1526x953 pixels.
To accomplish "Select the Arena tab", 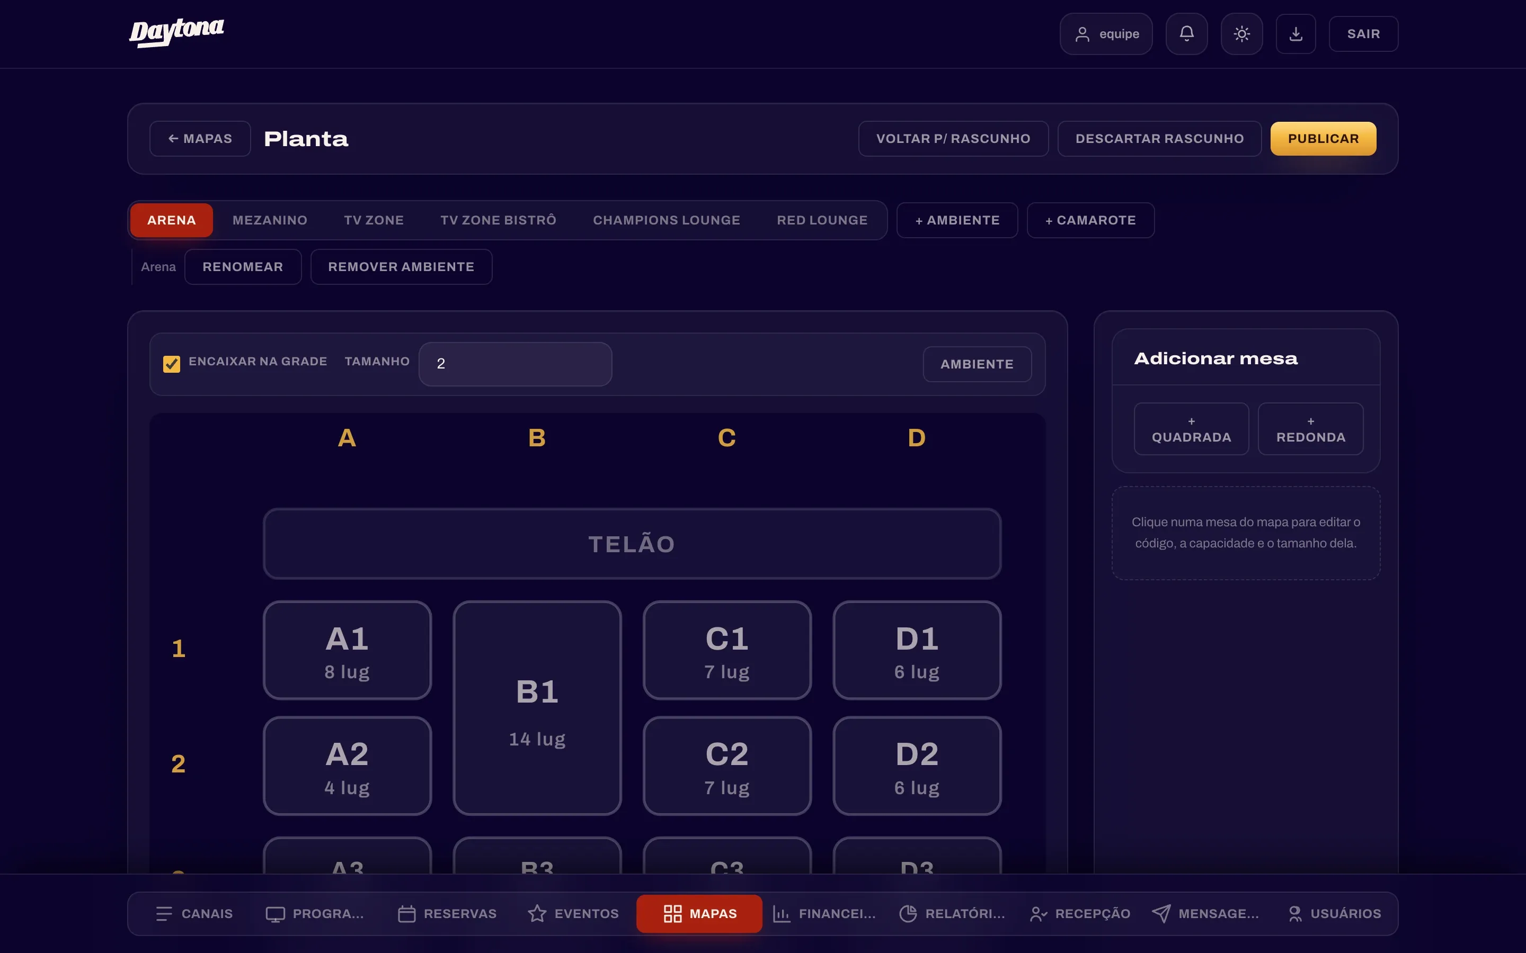I will pos(172,220).
